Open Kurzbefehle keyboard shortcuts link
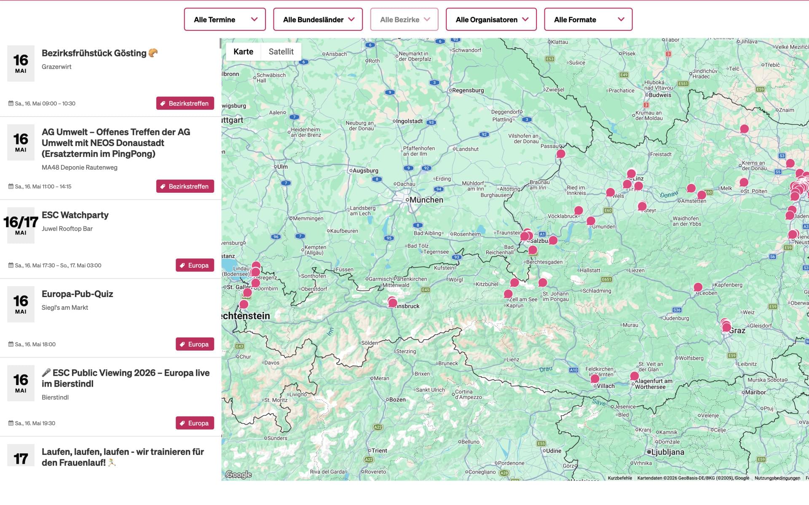 pyautogui.click(x=620, y=478)
